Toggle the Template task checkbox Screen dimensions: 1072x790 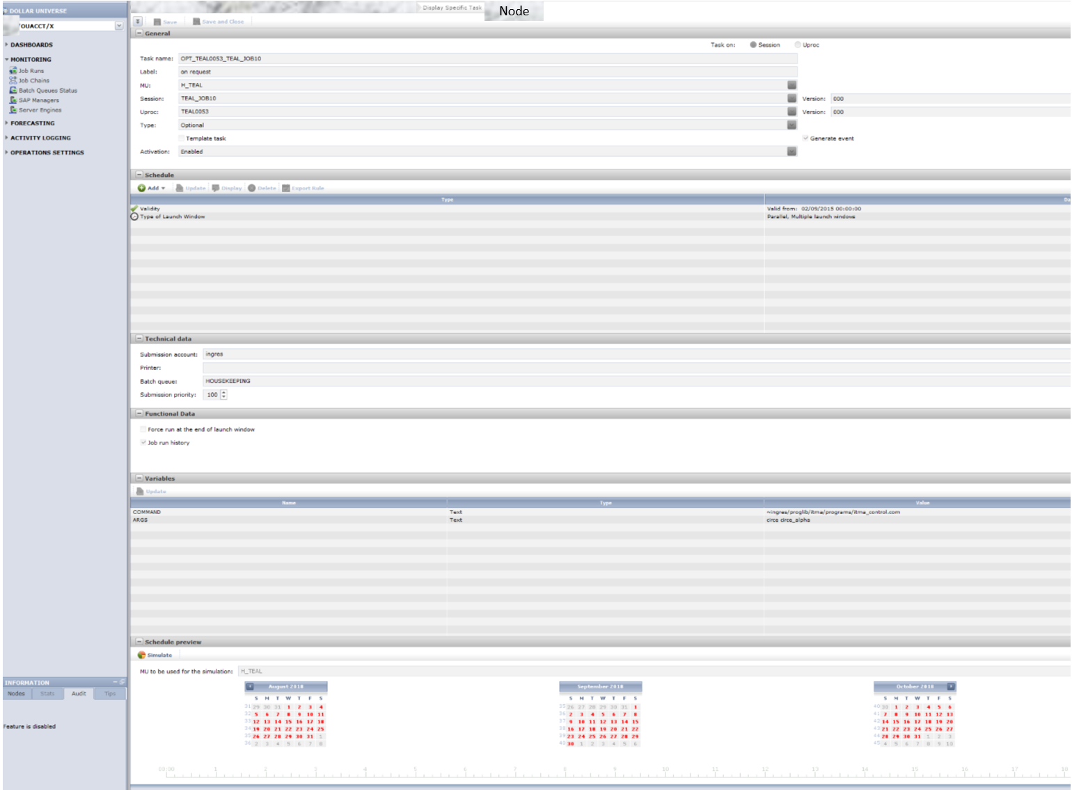[182, 139]
